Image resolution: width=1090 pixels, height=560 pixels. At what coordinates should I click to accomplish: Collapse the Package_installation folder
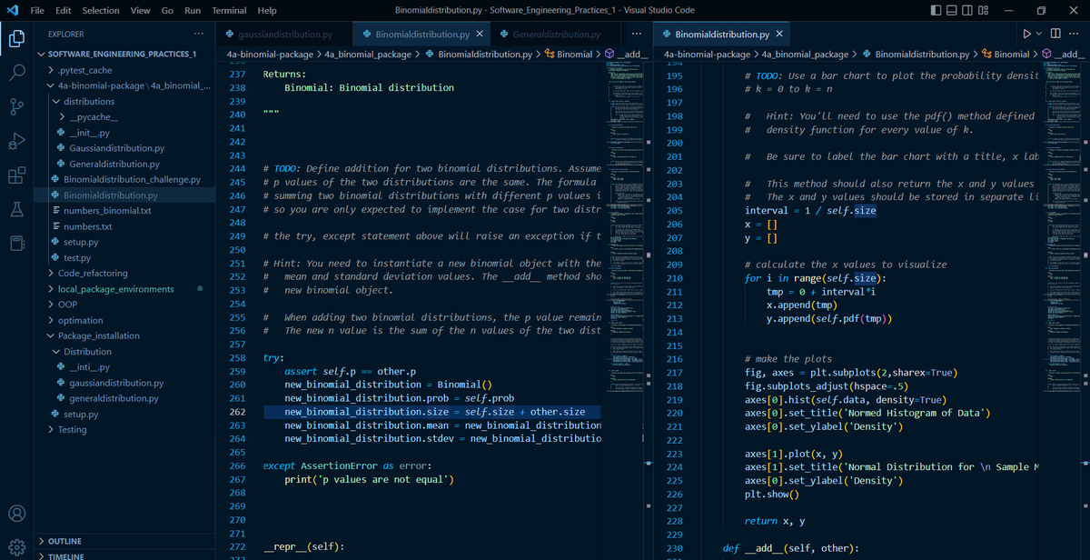pos(125,335)
